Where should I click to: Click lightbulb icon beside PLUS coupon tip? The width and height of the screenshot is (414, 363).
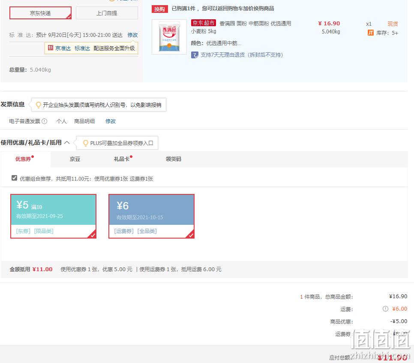click(85, 143)
